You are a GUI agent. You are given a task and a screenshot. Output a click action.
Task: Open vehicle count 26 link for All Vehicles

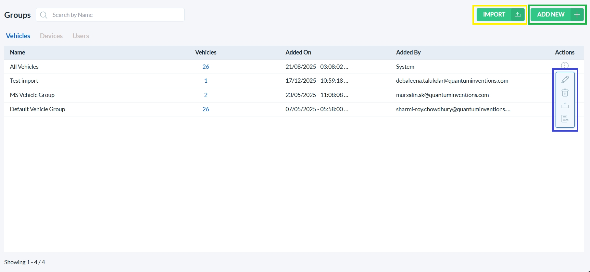coord(206,67)
